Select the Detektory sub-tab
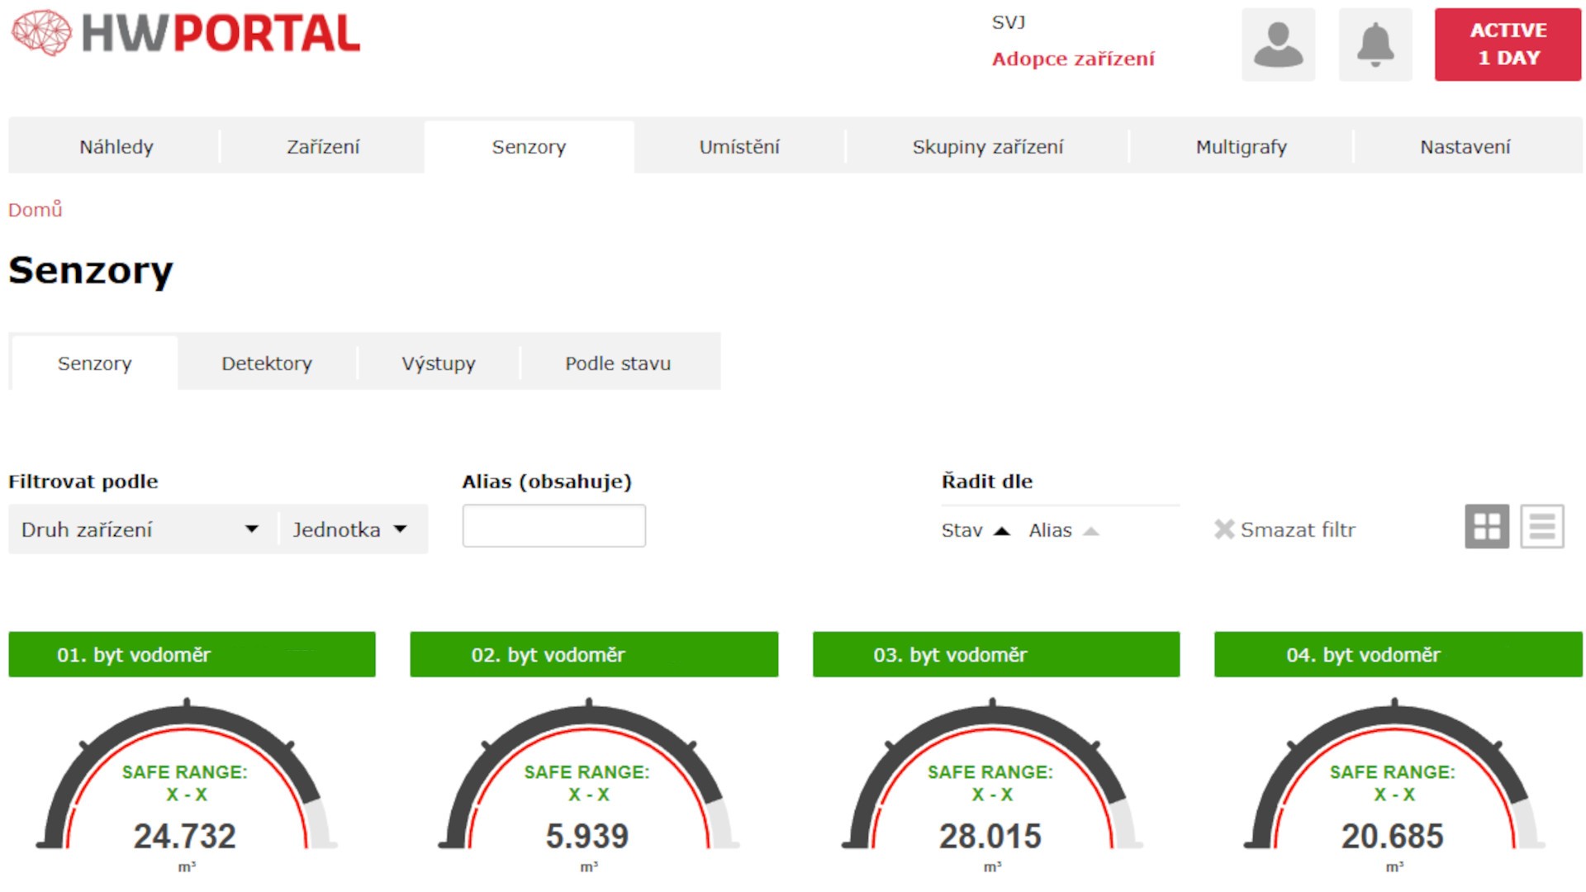The image size is (1586, 892). click(267, 363)
